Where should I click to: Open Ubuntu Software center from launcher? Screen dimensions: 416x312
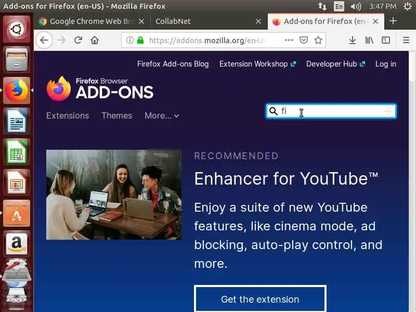point(17,213)
